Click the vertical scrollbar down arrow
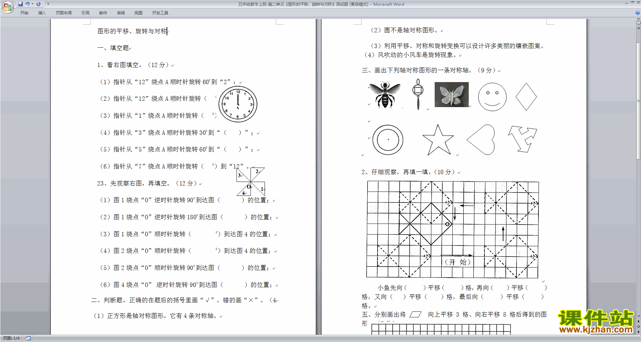Image resolution: width=641 pixels, height=342 pixels. click(x=639, y=316)
